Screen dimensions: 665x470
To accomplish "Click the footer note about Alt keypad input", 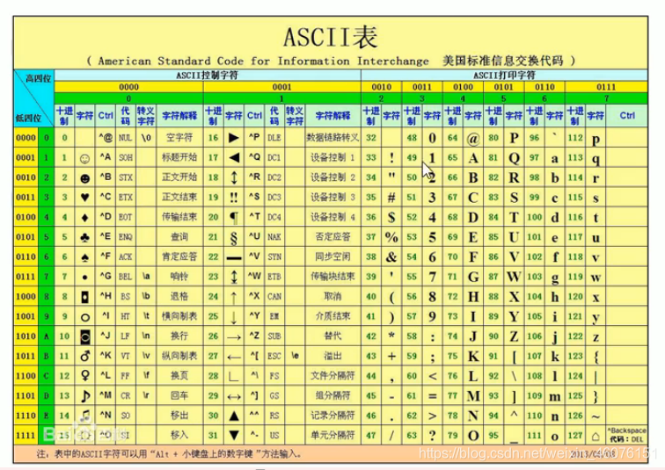I will [x=170, y=454].
